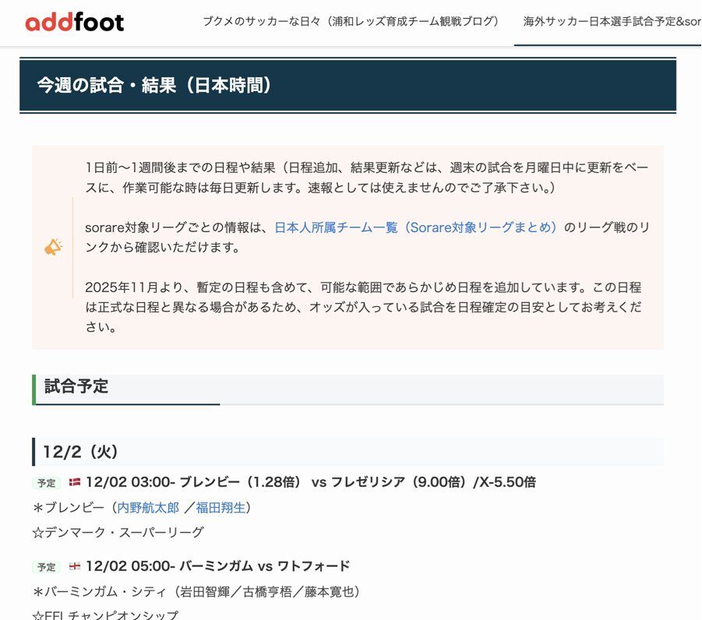Image resolution: width=702 pixels, height=620 pixels.
Task: Click match line 12/02 05:00- バーミンガム vs ワトフォード
Action: tap(217, 566)
